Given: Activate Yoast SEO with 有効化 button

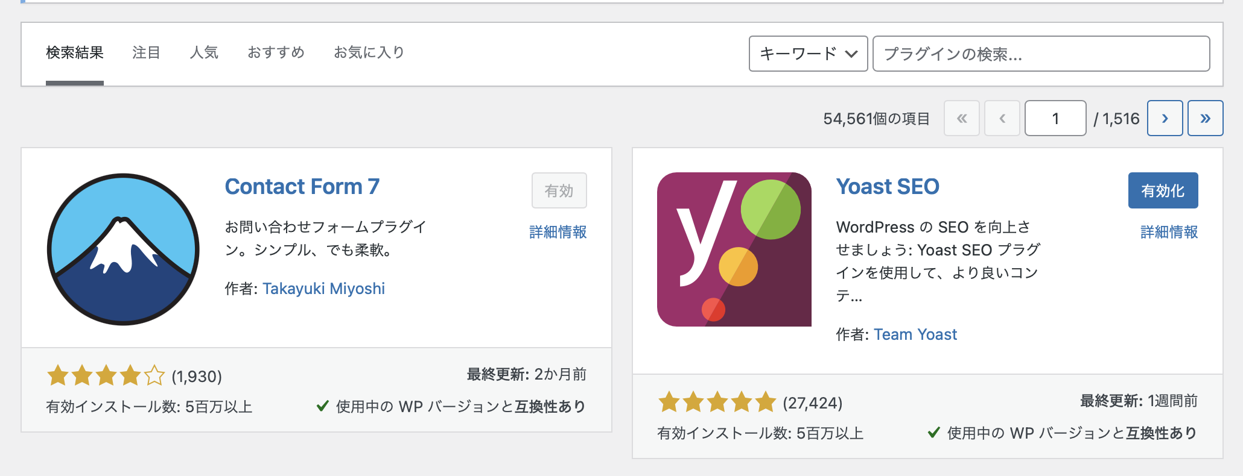Looking at the screenshot, I should [x=1163, y=190].
